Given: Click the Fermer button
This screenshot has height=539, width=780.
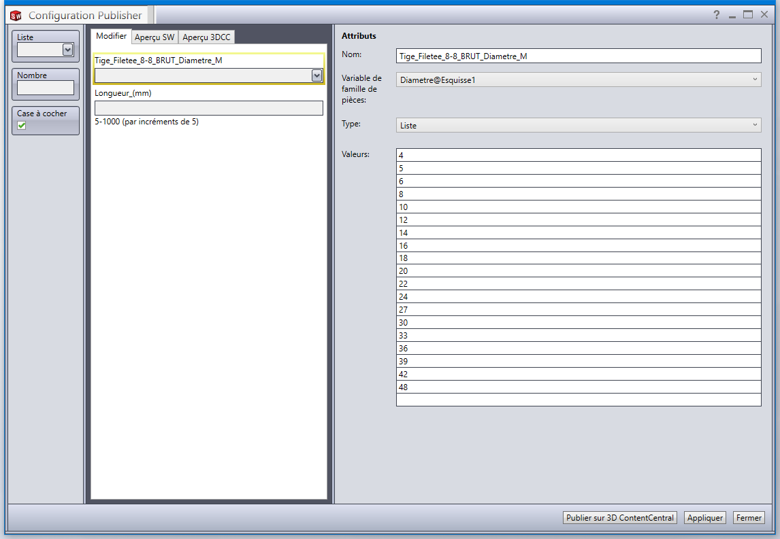Looking at the screenshot, I should [x=749, y=518].
